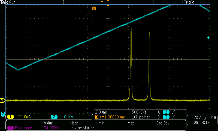
Task: Click the Std Dev column header
Action: 163,123
